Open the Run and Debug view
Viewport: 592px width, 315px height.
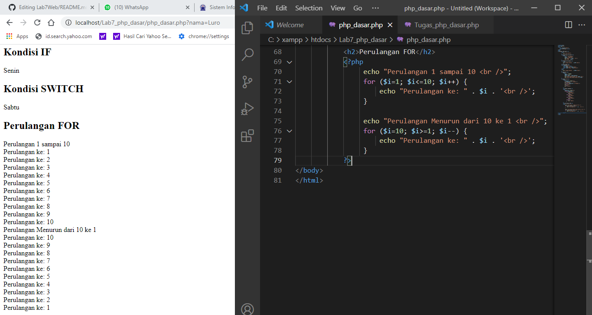point(247,109)
